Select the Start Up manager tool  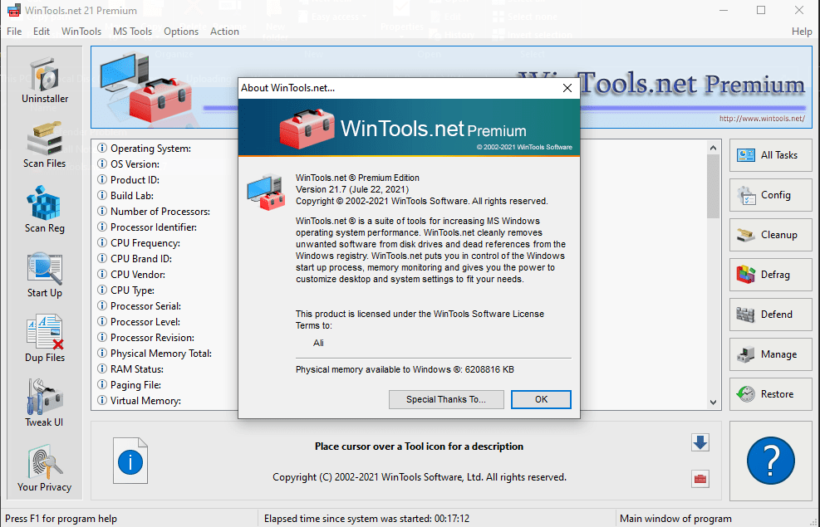click(x=45, y=276)
